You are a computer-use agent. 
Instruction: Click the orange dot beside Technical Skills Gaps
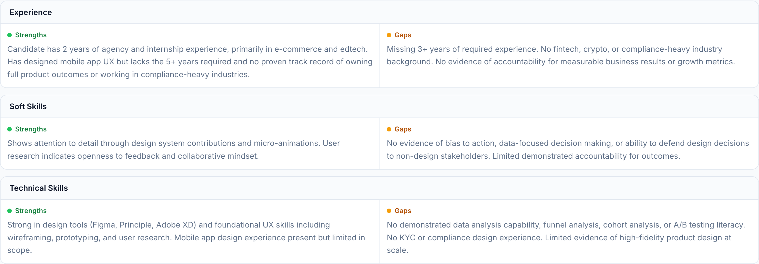[389, 211]
